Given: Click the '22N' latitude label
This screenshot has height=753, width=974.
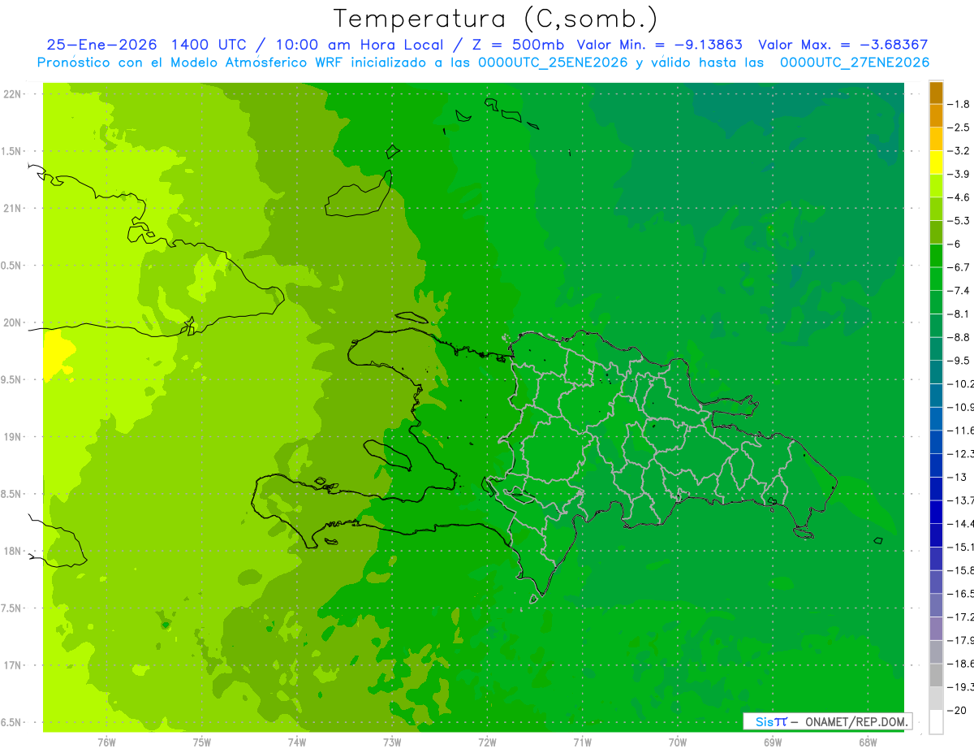Looking at the screenshot, I should [12, 94].
